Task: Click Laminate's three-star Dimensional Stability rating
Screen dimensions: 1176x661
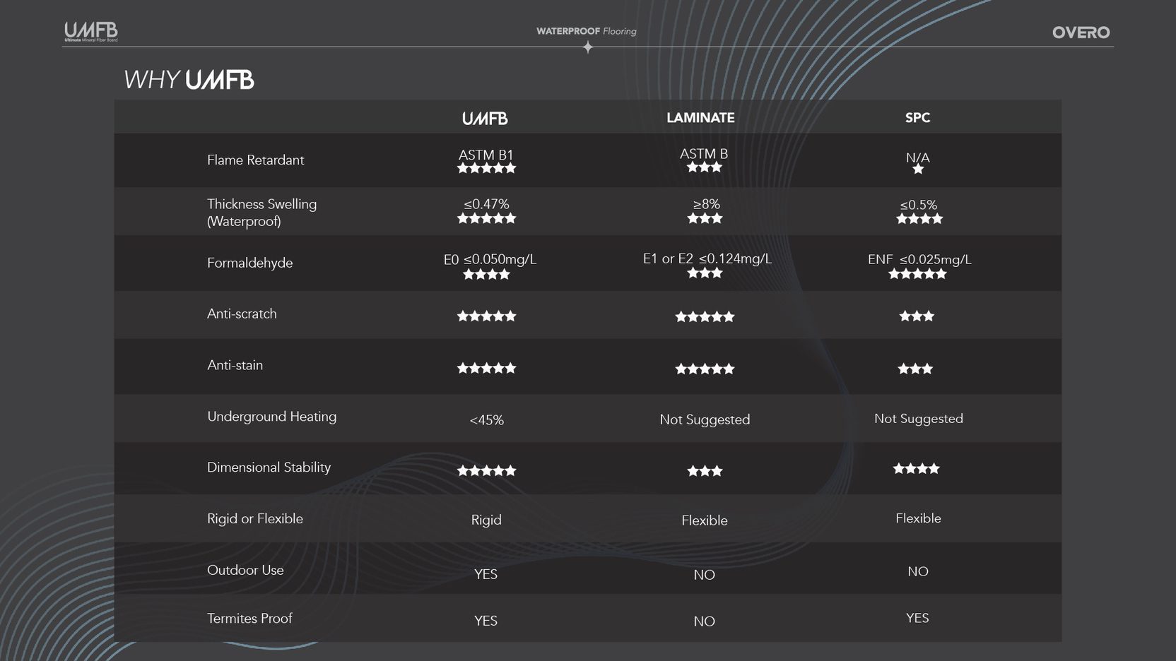Action: point(705,471)
